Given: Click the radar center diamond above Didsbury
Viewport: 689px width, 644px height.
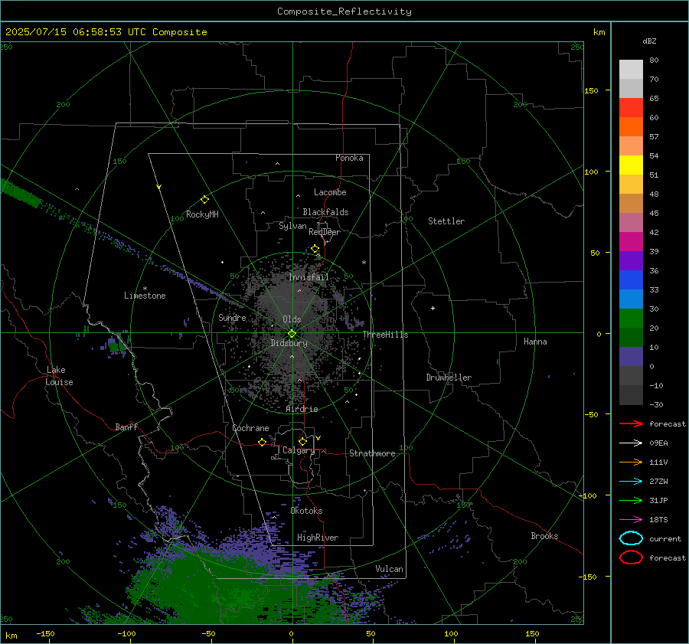Looking at the screenshot, I should point(292,334).
